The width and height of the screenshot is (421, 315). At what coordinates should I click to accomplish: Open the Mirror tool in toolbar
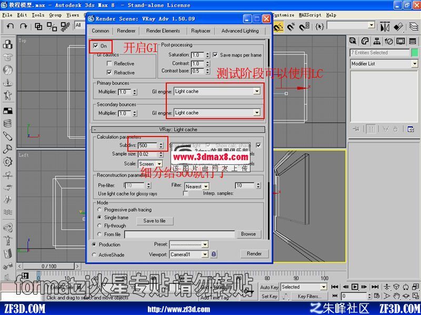(385, 27)
